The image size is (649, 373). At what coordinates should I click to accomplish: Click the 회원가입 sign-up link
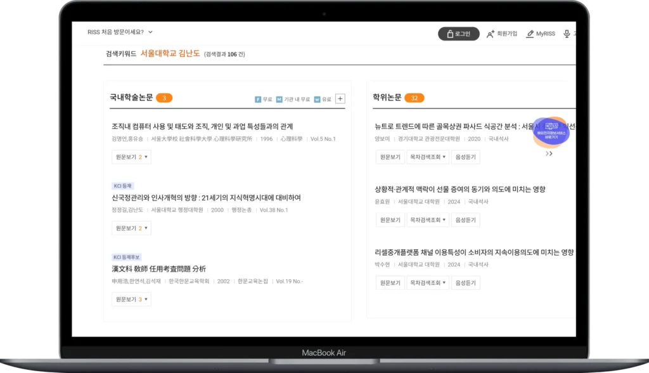[x=502, y=34]
